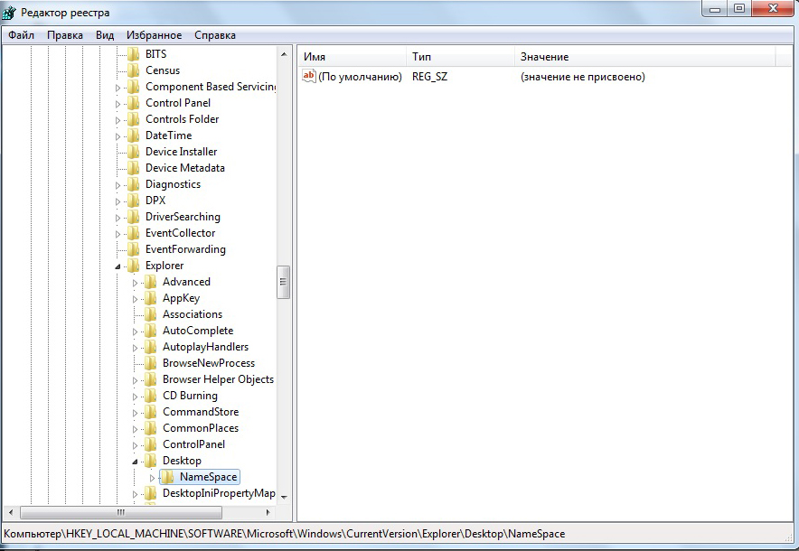Click the folder icon next to BITS
The image size is (799, 551).
tap(133, 54)
